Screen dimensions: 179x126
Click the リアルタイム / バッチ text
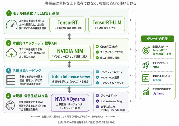click(112, 83)
